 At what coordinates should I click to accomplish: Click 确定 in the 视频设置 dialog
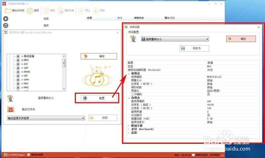click(x=241, y=39)
